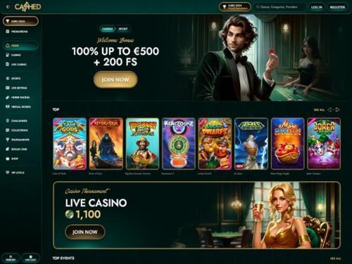Click Join Now on the welcome bonus banner
The width and height of the screenshot is (352, 264).
[x=115, y=79]
